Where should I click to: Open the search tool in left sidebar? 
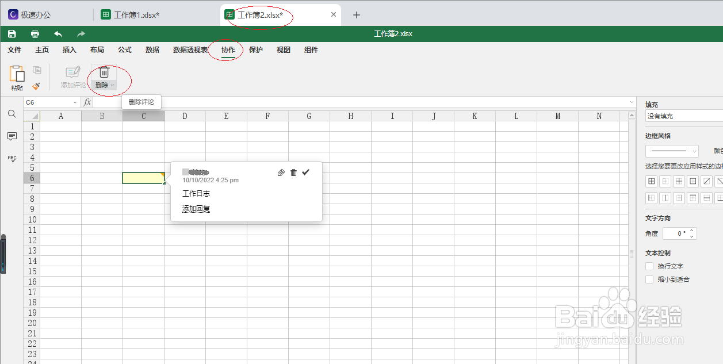(12, 114)
